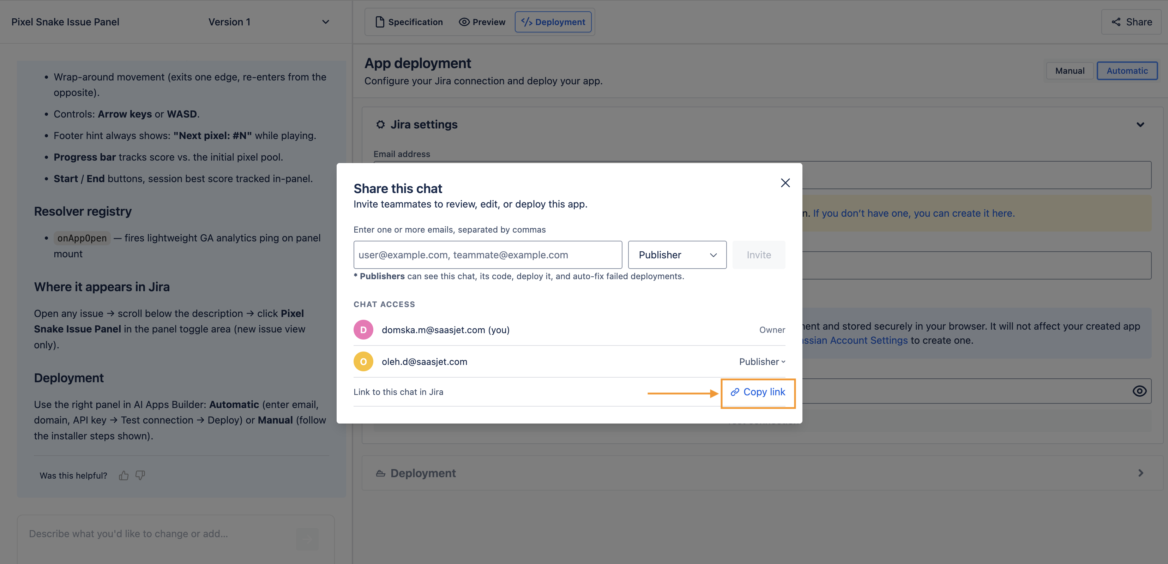Click the thumbs down feedback icon
1168x564 pixels.
point(140,475)
